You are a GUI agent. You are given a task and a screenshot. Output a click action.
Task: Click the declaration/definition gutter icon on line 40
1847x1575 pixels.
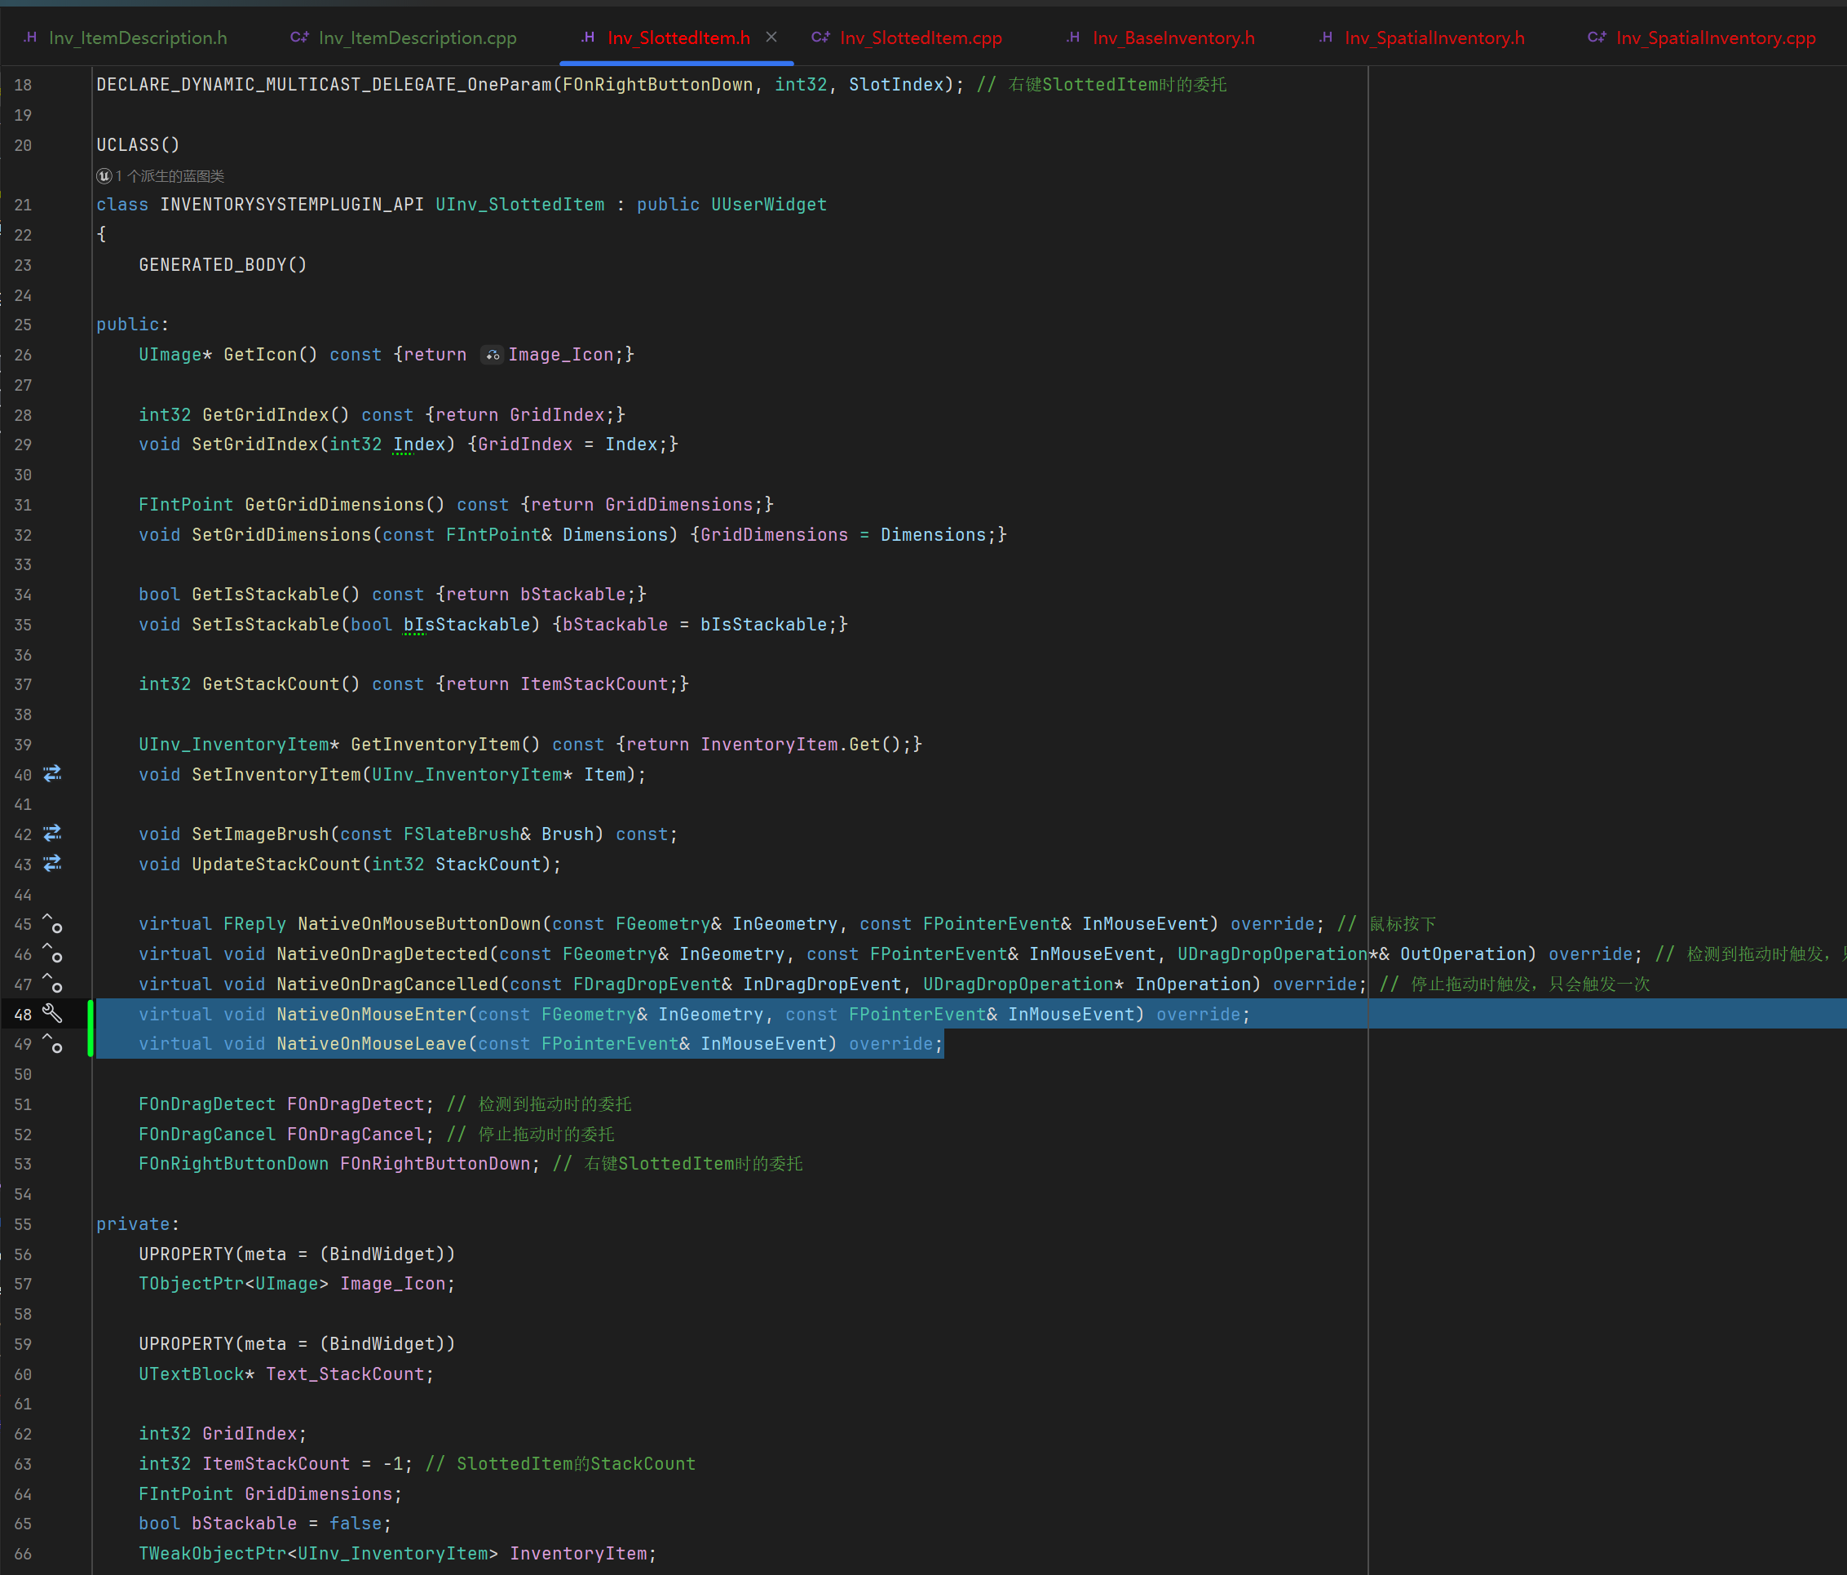point(52,774)
